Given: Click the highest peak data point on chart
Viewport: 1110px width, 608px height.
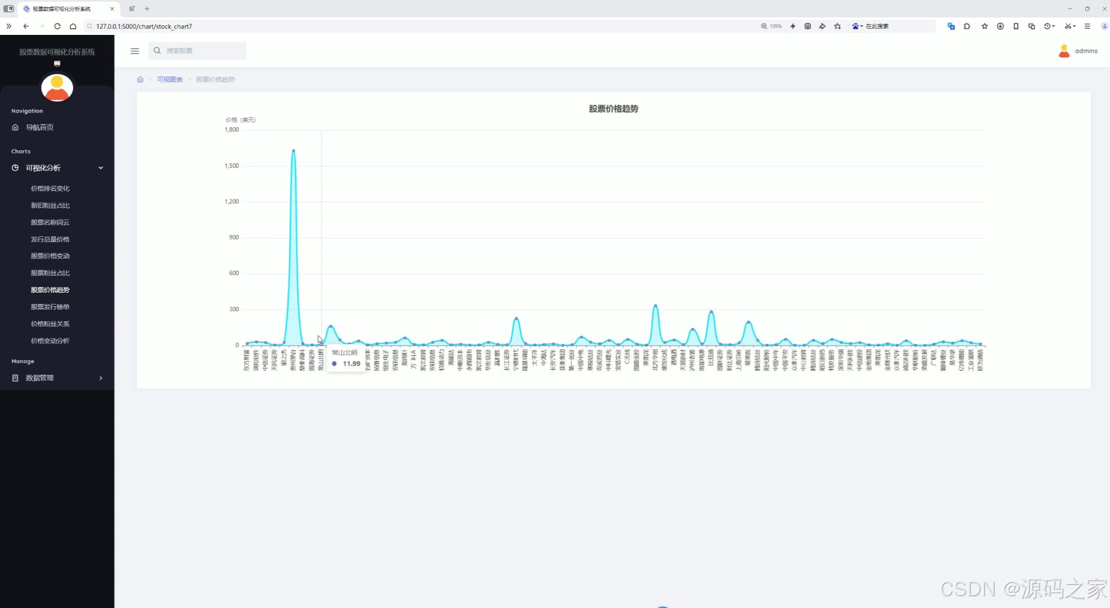Looking at the screenshot, I should [293, 151].
